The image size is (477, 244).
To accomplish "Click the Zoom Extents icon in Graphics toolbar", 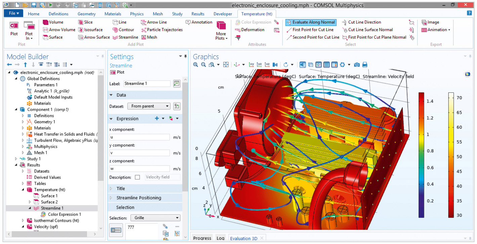I will coord(226,65).
